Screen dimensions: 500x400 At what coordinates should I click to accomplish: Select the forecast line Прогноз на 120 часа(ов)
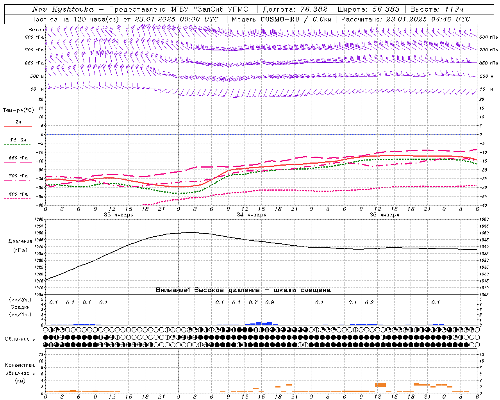[75, 19]
